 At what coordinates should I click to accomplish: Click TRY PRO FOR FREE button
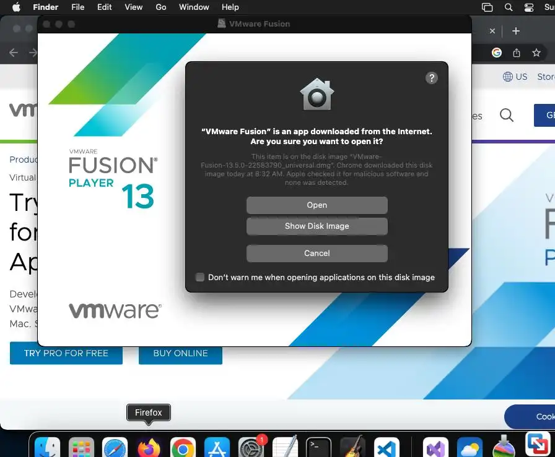coord(66,353)
